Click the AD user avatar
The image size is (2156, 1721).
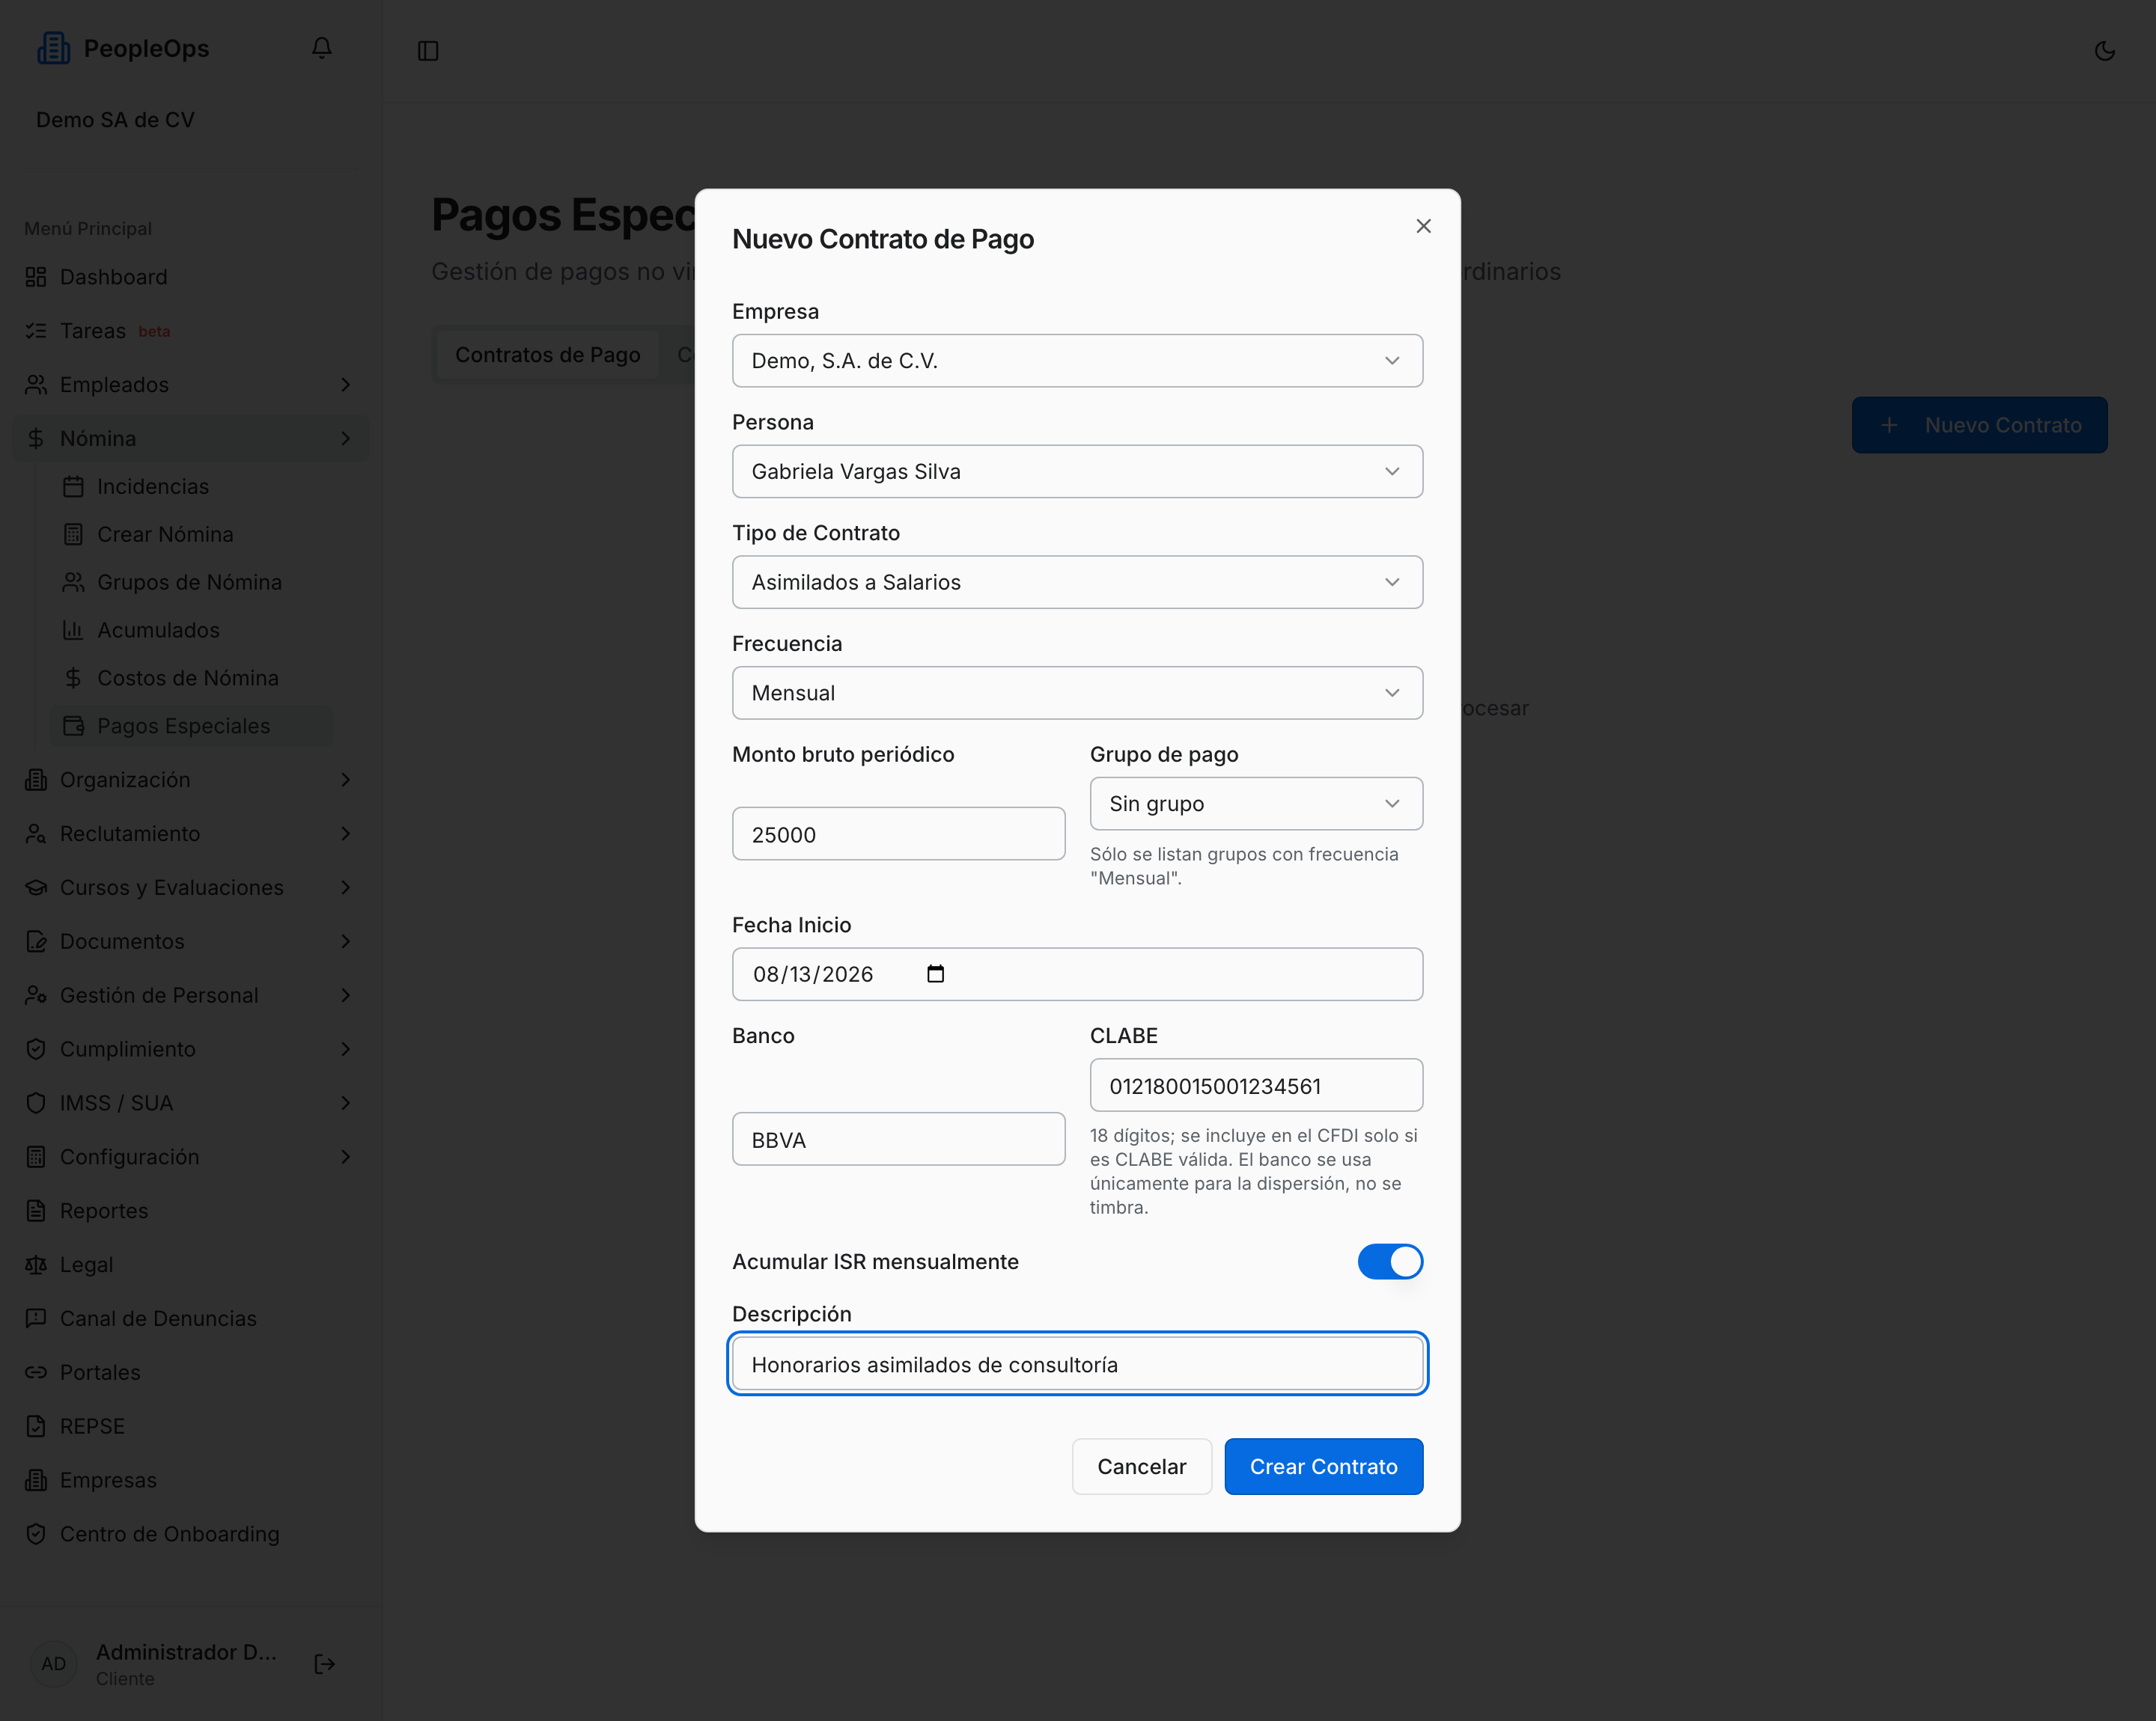54,1664
